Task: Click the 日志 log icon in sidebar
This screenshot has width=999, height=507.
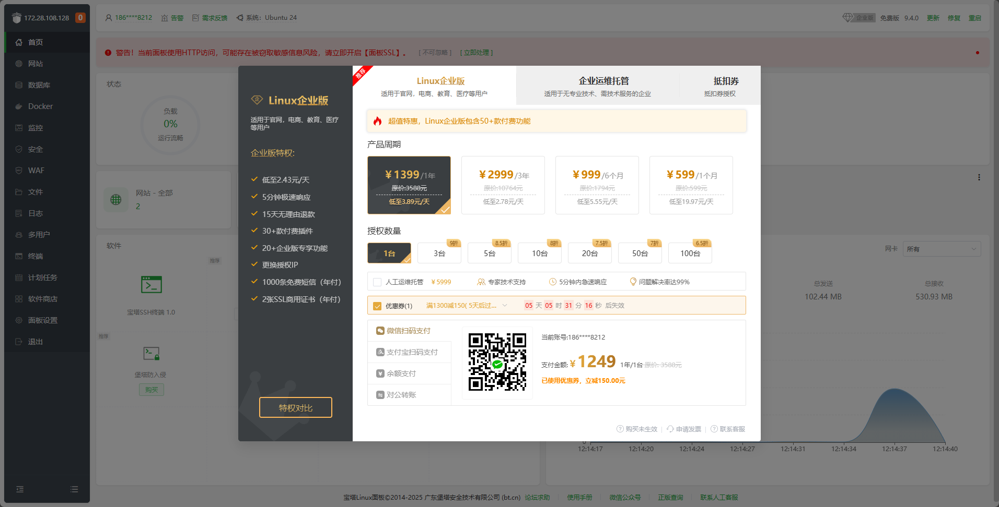Action: click(x=19, y=213)
